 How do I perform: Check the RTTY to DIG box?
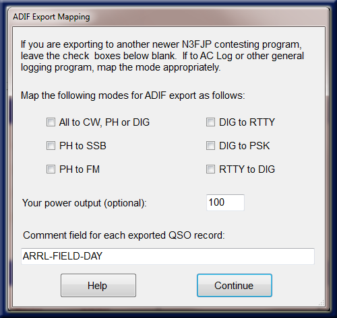[x=210, y=169]
